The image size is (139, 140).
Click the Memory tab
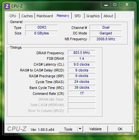[x=63, y=16]
